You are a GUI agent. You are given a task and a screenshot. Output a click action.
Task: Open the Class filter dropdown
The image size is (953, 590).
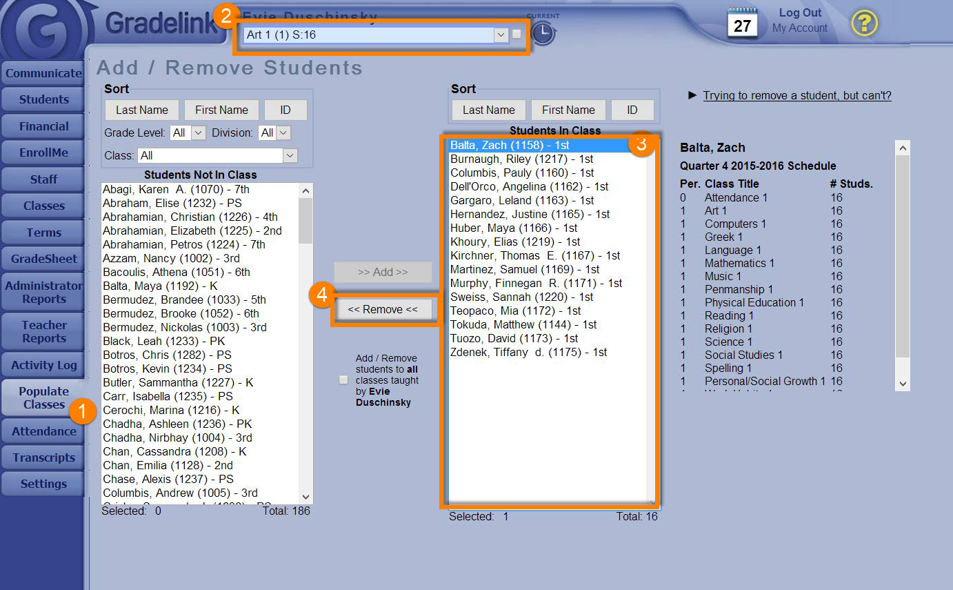290,156
